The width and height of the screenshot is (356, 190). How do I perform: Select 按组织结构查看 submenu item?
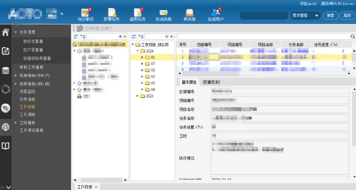[x=37, y=59]
